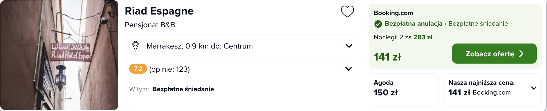Click the Booking.com provider name in the green box

pyautogui.click(x=393, y=13)
